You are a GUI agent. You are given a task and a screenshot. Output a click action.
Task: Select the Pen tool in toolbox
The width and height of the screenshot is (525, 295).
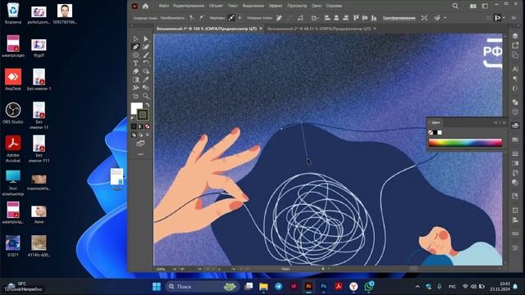[x=135, y=48]
